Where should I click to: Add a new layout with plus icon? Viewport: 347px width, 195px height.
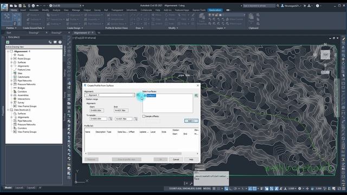pyautogui.click(x=40, y=188)
